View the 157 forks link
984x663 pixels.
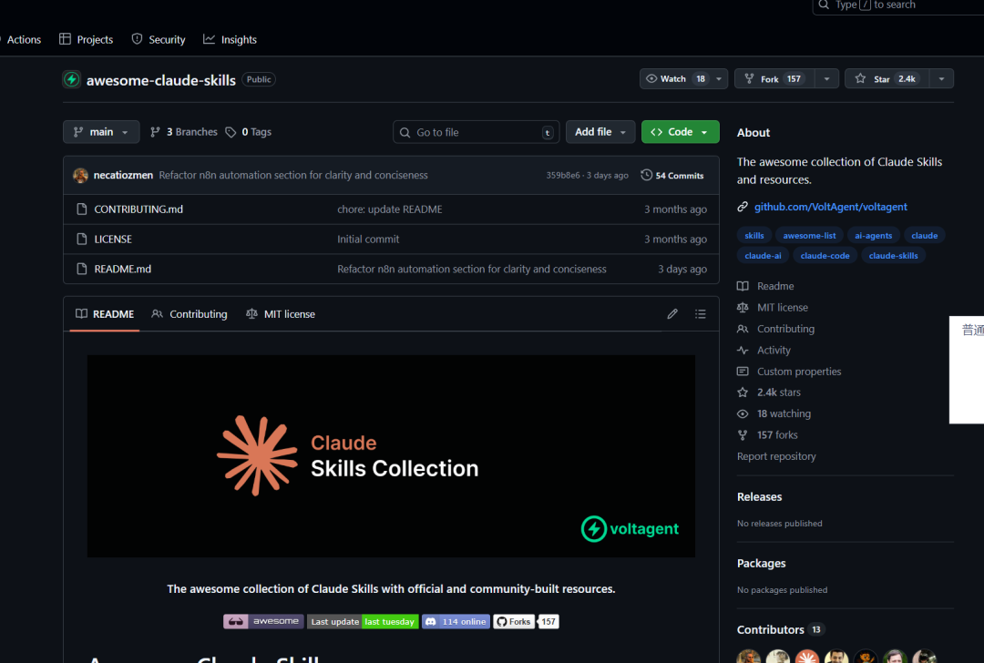coord(767,435)
